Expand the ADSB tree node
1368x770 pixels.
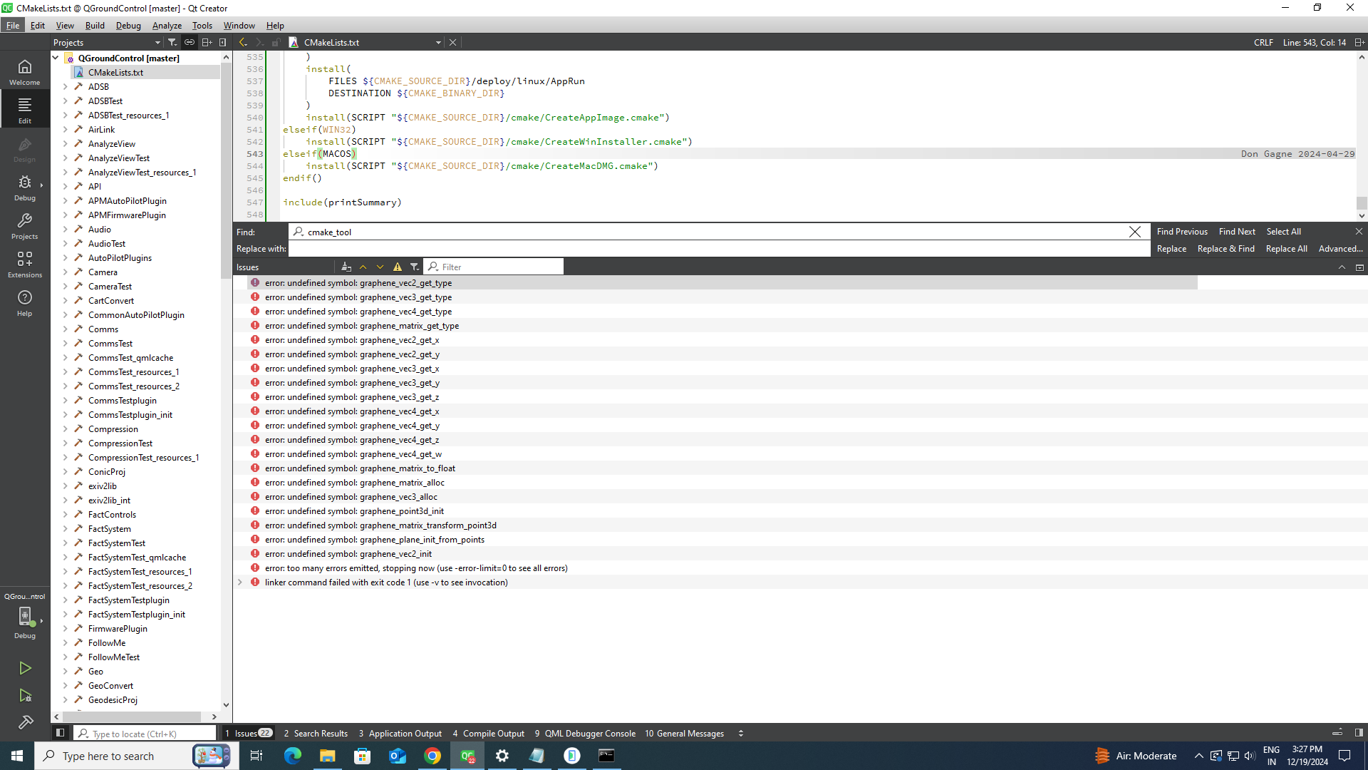[66, 86]
